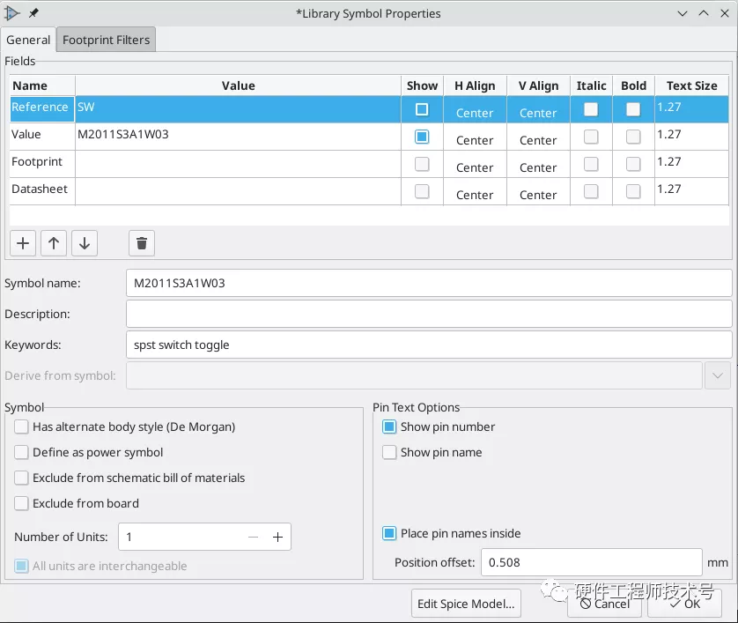Open H Align dropdown for Footprint row

click(x=475, y=165)
